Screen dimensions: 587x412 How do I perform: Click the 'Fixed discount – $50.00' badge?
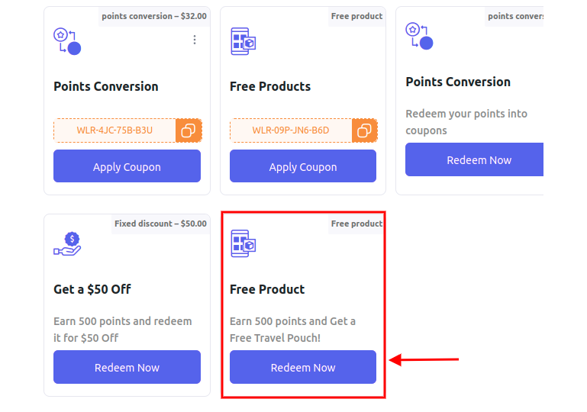160,224
